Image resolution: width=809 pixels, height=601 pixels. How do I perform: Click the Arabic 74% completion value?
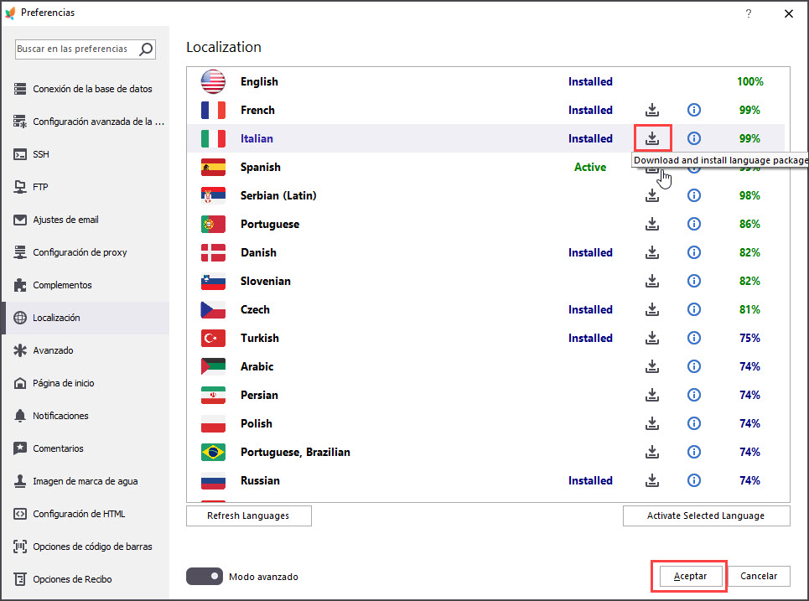[x=749, y=366]
